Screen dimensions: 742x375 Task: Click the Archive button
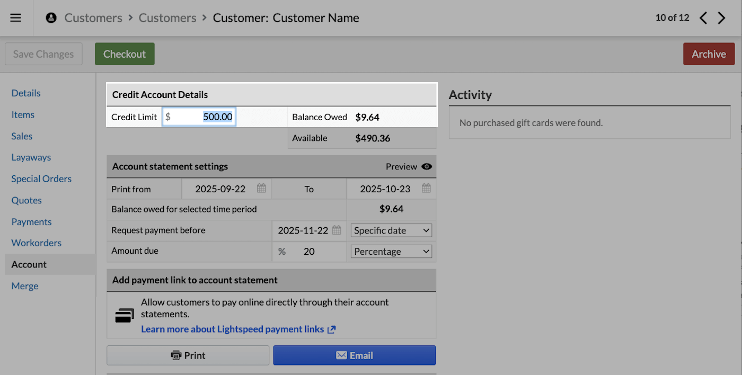tap(709, 53)
